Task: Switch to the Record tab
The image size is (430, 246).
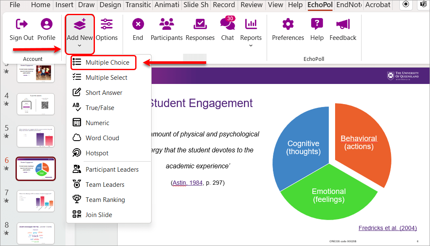Action: tap(224, 5)
